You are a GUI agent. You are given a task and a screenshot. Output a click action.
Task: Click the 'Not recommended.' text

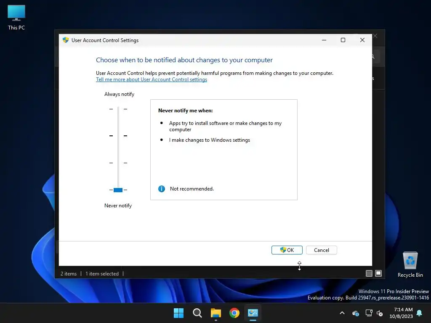coord(192,189)
